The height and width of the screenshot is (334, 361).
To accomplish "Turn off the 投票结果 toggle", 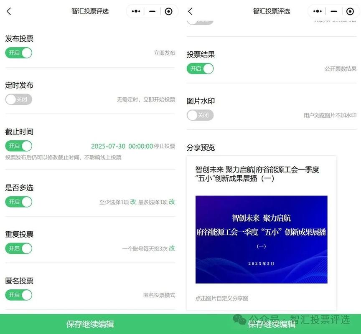I will tap(200, 68).
